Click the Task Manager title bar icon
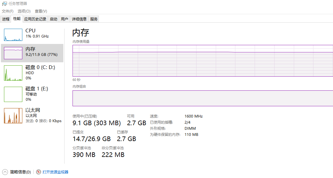Viewport: 333px width, 178px height. click(x=5, y=4)
